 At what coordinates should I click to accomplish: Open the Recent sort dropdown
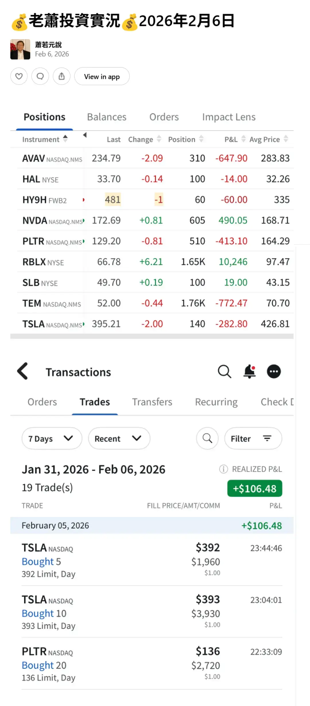(119, 438)
